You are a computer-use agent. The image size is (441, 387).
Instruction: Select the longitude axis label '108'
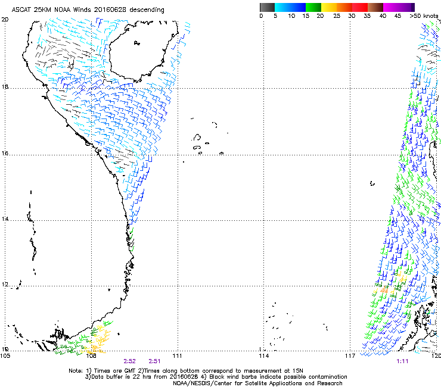[x=91, y=356]
